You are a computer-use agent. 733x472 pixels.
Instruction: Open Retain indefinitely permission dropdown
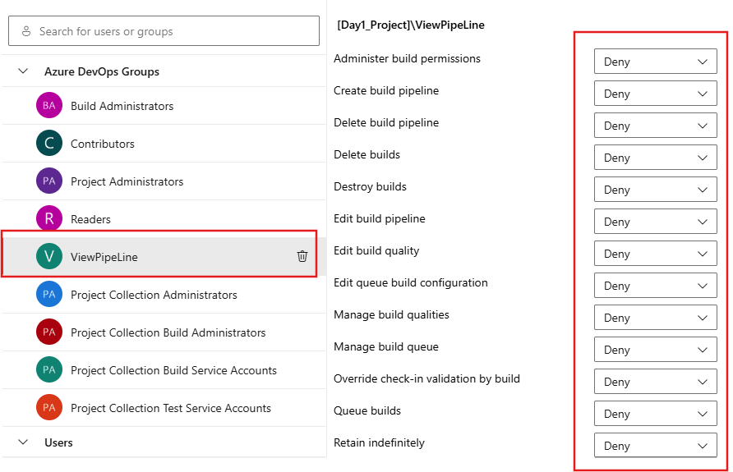pyautogui.click(x=656, y=446)
